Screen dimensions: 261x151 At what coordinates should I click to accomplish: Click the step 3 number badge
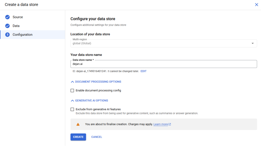pyautogui.click(x=7, y=35)
